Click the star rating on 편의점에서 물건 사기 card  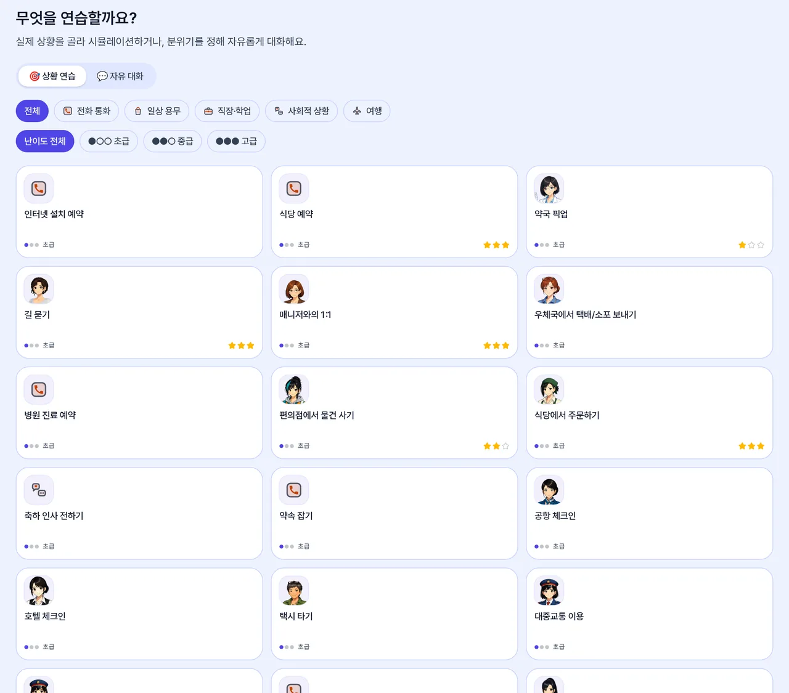pyautogui.click(x=496, y=446)
